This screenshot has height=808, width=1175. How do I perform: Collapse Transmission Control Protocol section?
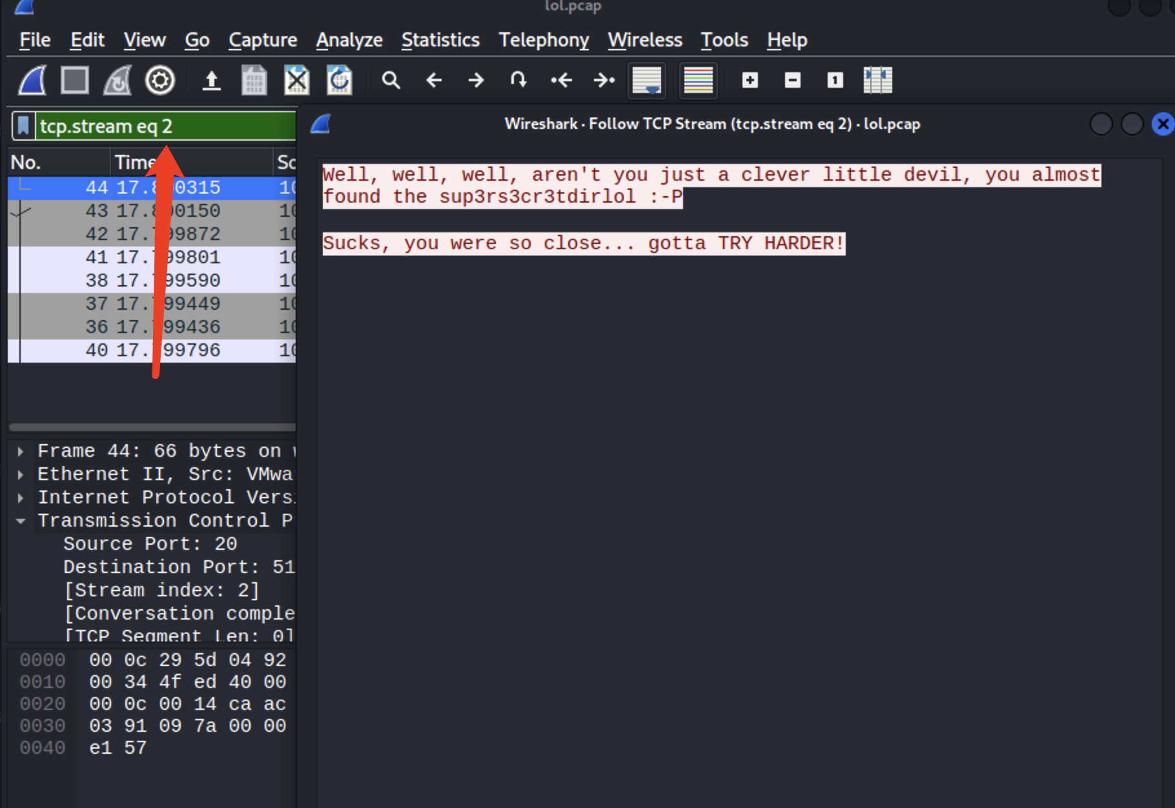coord(21,521)
